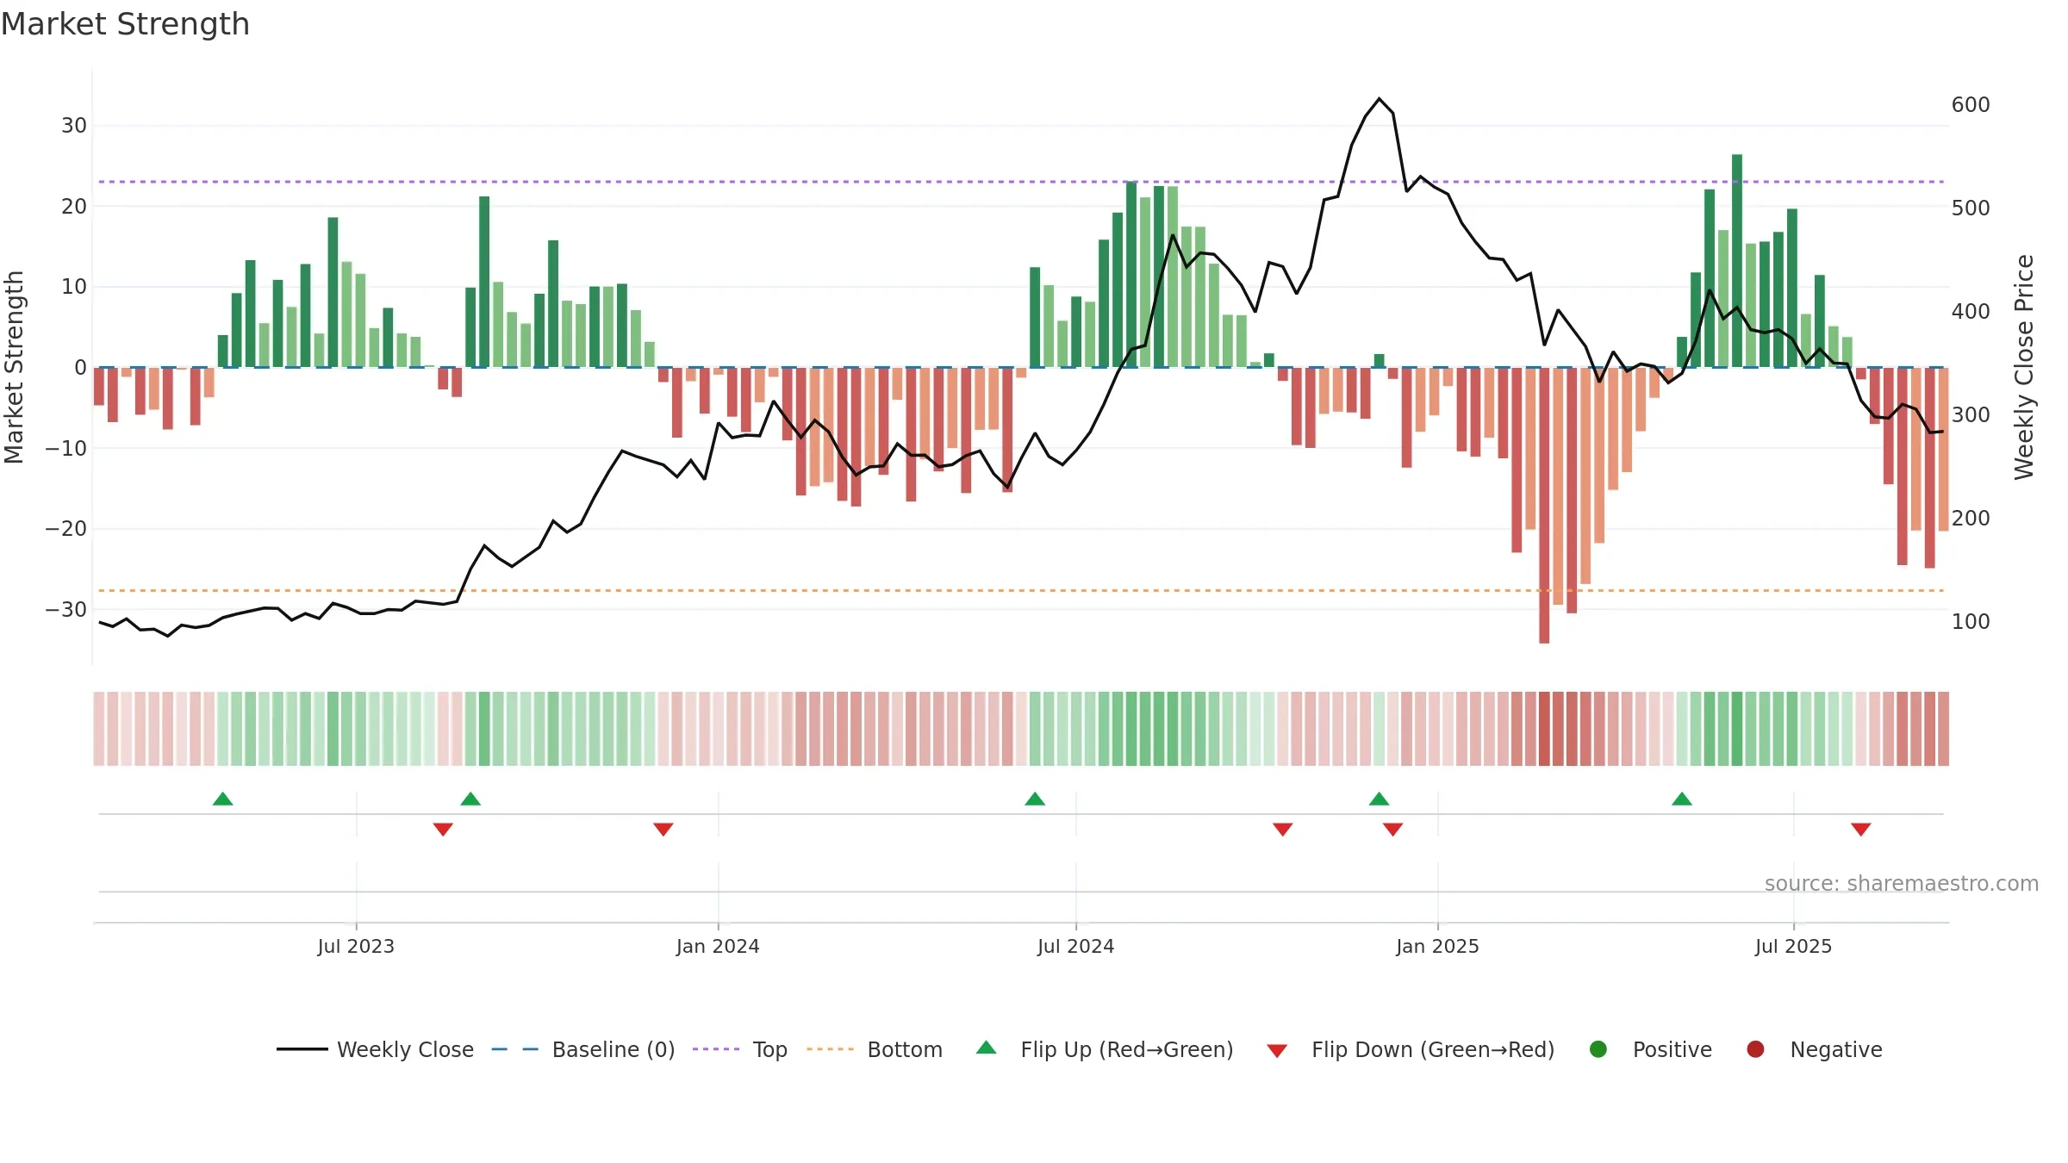Click the Baseline (0) legend label

pos(614,1049)
